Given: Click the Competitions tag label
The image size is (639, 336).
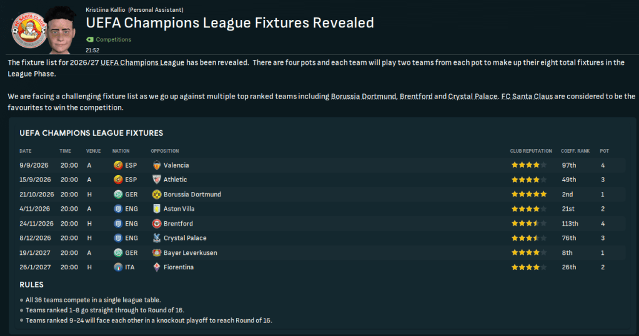Looking at the screenshot, I should tap(113, 39).
